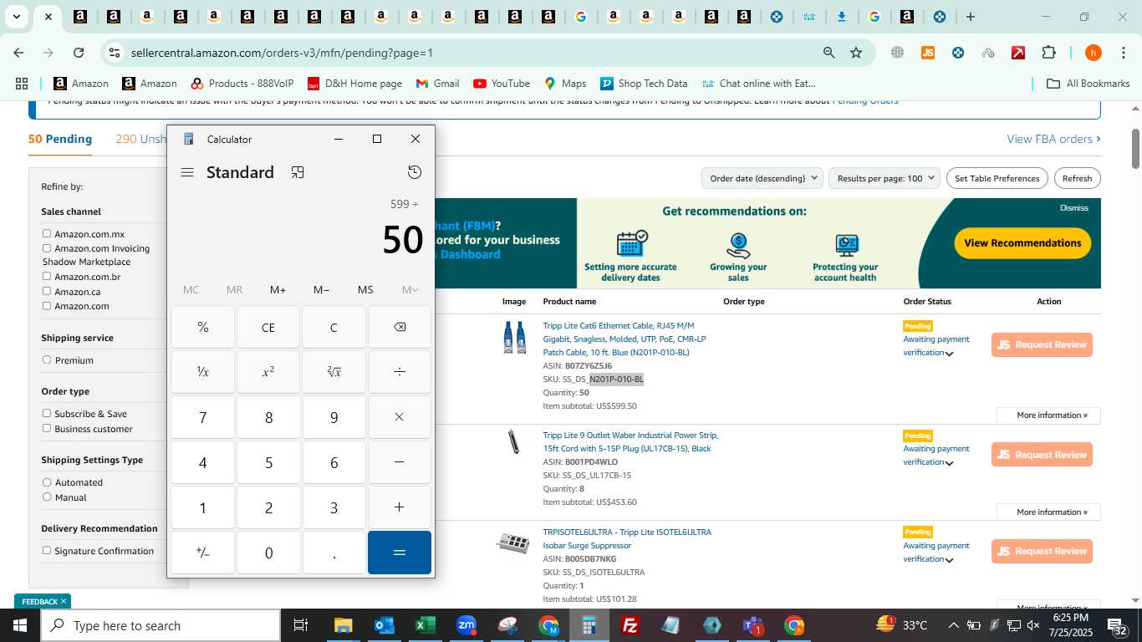1142x642 pixels.
Task: Check the Amazon.com.br sales channel
Action: pos(47,277)
